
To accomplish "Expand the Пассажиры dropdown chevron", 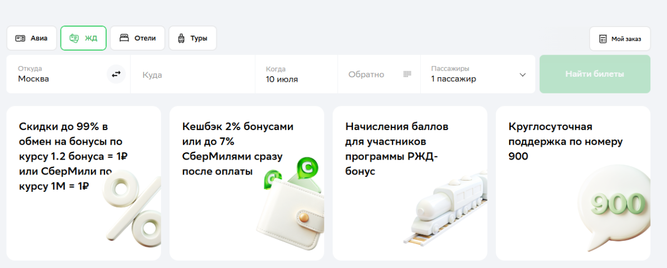I will tap(522, 75).
